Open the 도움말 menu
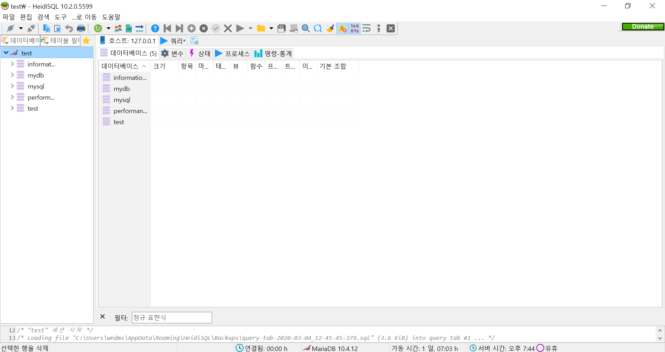665x352 pixels. (111, 17)
